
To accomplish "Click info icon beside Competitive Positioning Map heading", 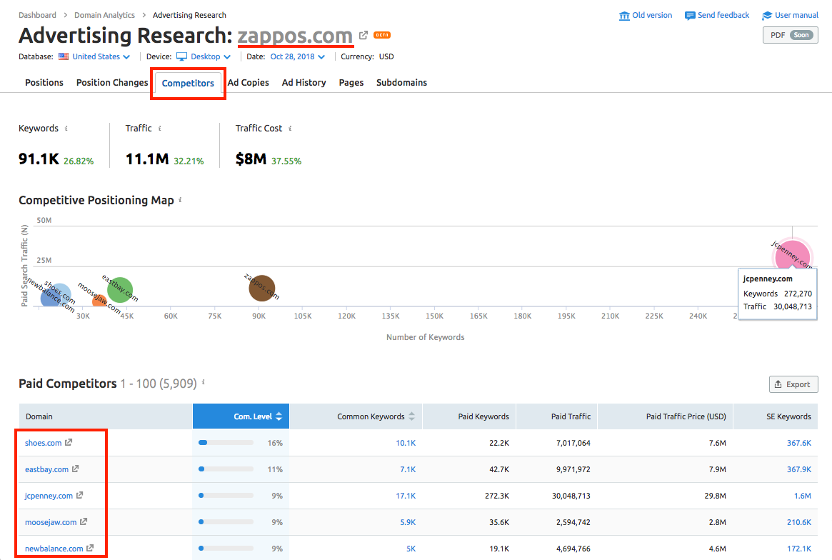I will click(x=181, y=201).
